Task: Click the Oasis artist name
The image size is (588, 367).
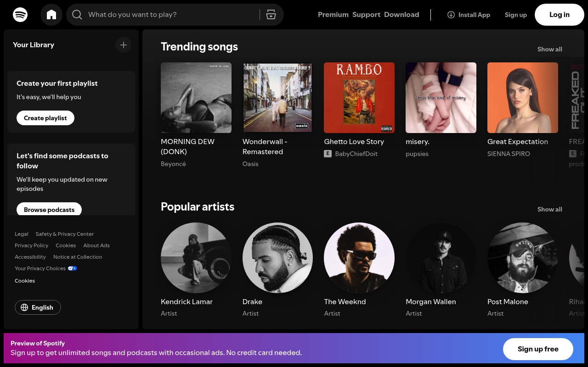Action: [250, 164]
